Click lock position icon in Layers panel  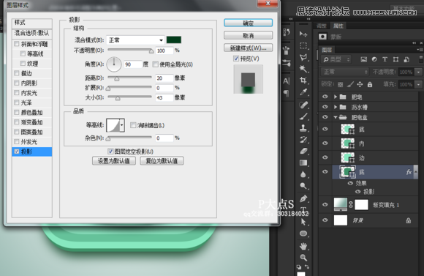coord(360,84)
